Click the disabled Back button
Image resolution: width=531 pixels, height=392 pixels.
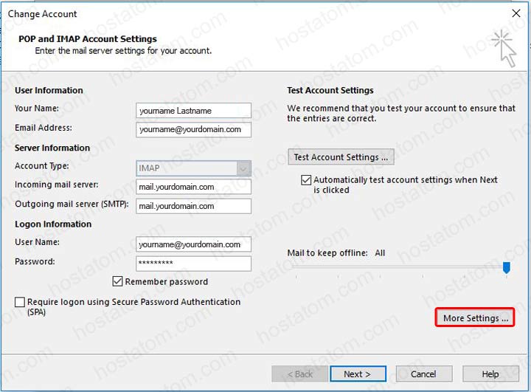click(299, 374)
